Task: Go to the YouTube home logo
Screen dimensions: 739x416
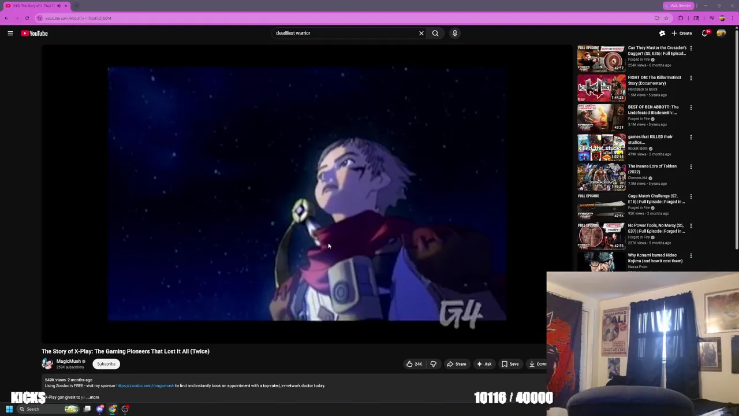Action: 35,34
